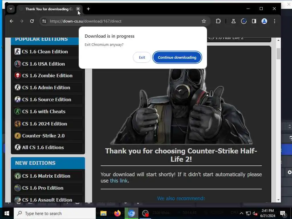Open CS 1.6 Source Edition
This screenshot has height=219, width=292.
coord(48,100)
